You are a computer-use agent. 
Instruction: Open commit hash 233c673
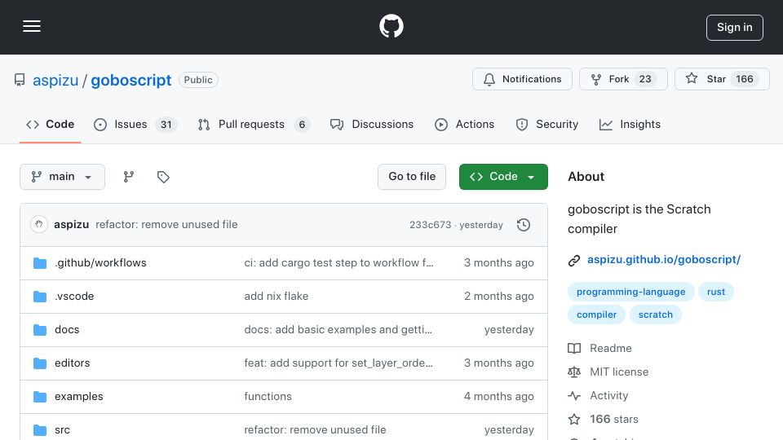(430, 225)
